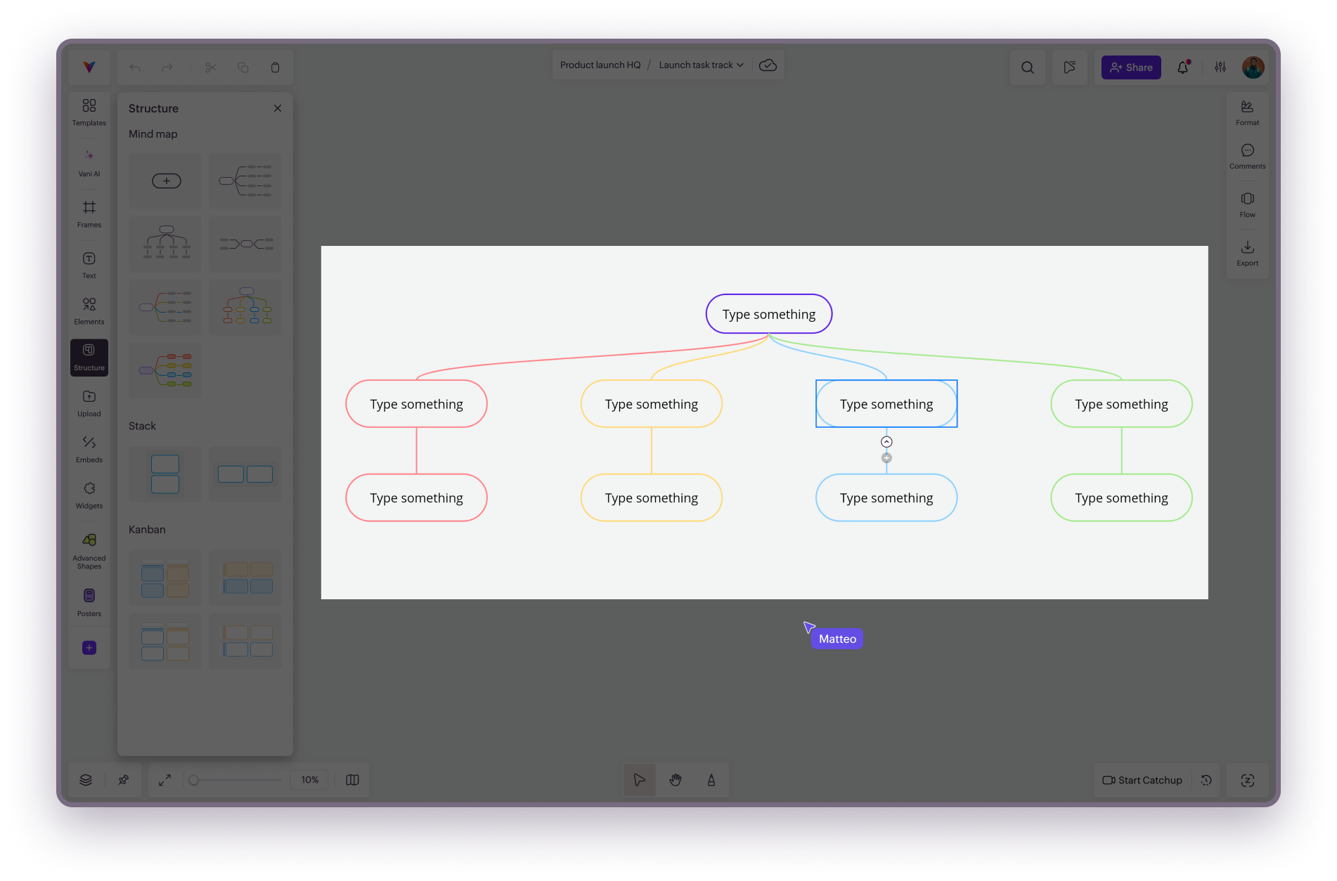The height and width of the screenshot is (881, 1337).
Task: Insert the right-branching mind map layout
Action: 245,181
